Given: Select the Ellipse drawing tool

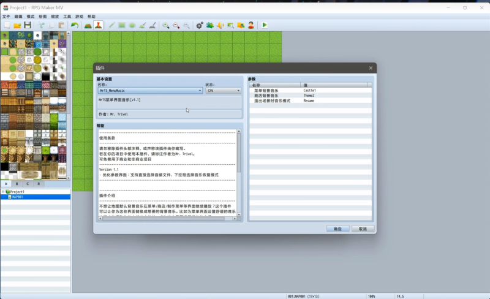Looking at the screenshot, I should [132, 25].
